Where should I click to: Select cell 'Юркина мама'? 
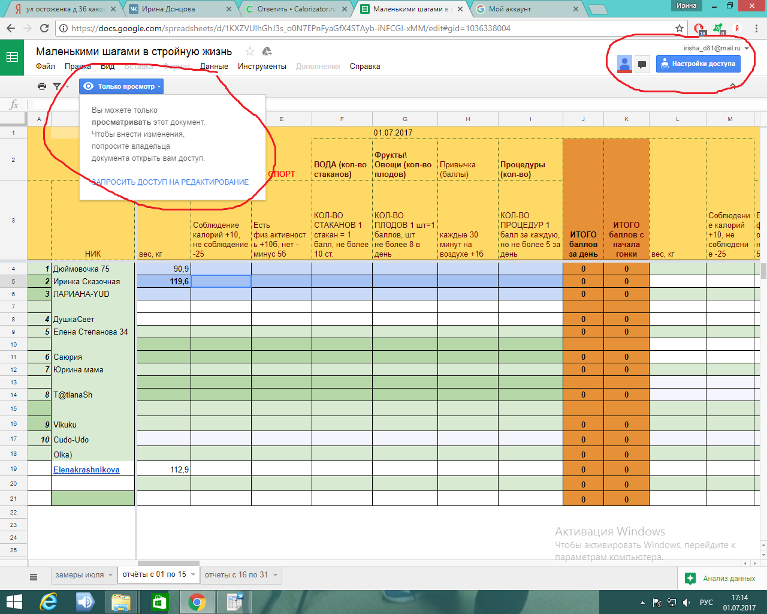point(93,369)
